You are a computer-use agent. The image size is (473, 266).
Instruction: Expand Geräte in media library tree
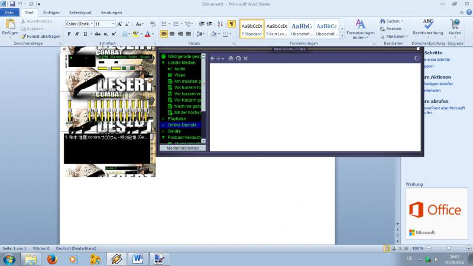163,131
